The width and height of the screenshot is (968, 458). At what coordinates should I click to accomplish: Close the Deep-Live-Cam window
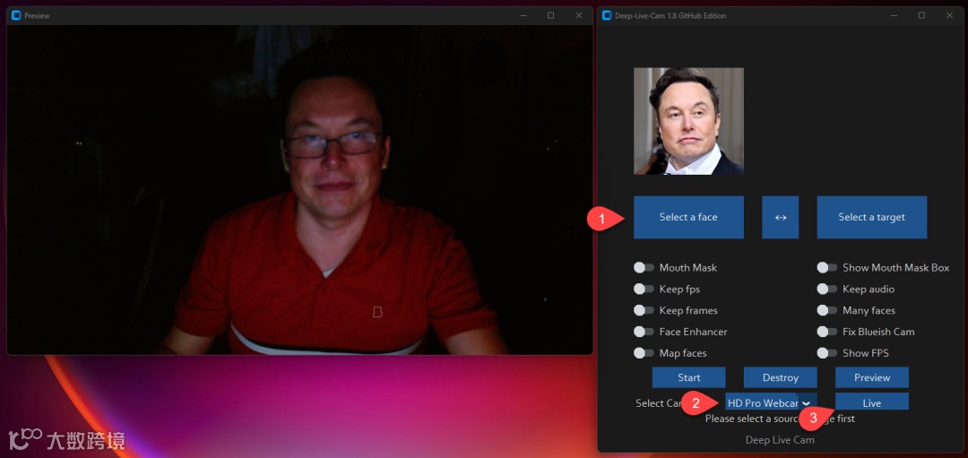949,15
